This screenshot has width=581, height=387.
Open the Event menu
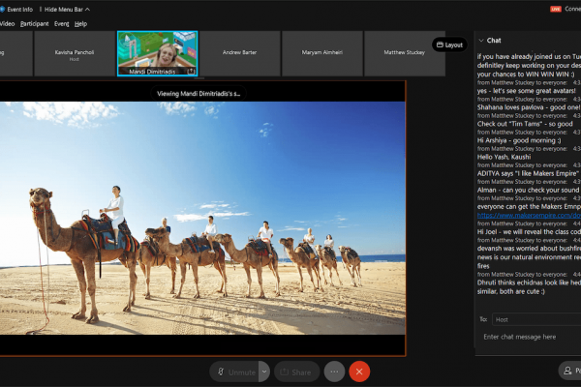click(61, 23)
